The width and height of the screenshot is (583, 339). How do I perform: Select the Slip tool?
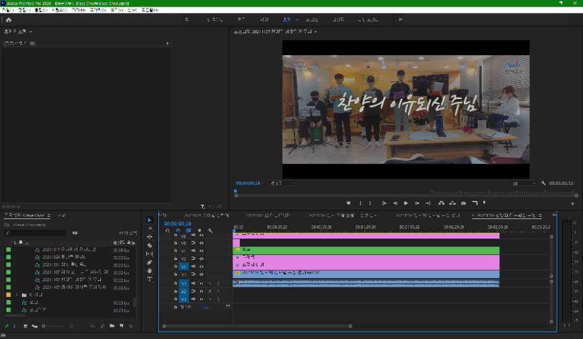click(150, 254)
